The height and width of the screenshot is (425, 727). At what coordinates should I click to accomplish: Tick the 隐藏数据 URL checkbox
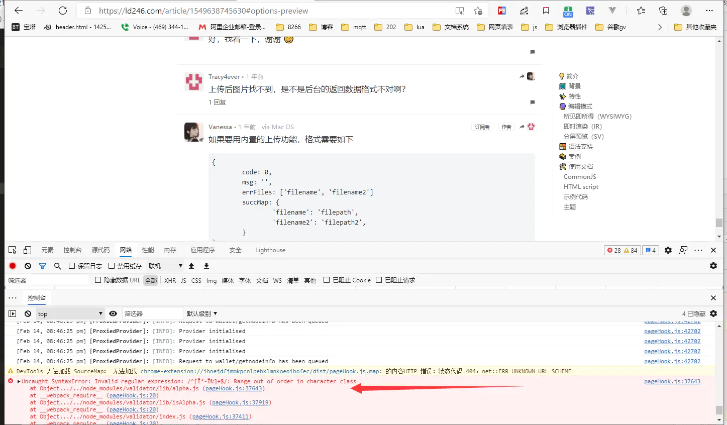coord(98,280)
